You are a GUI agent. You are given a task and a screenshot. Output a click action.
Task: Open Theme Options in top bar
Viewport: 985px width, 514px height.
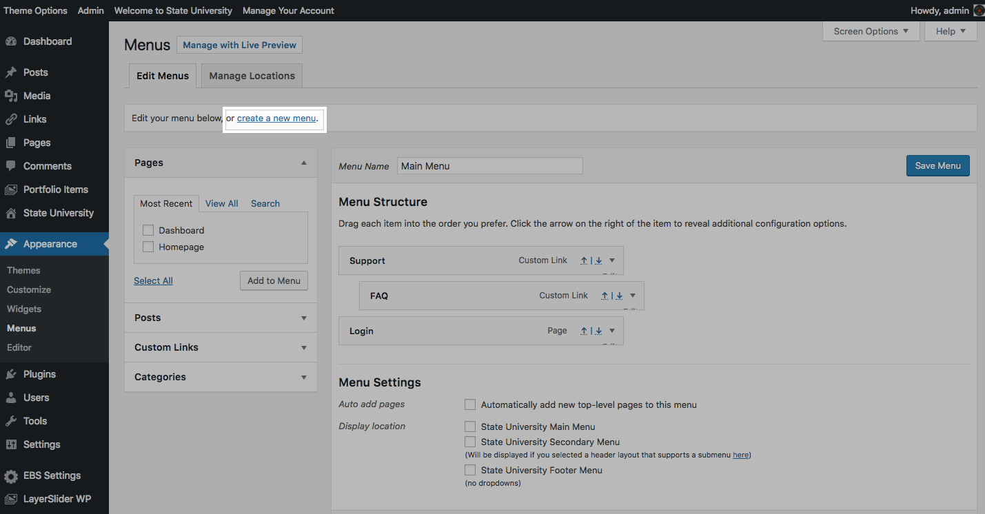36,10
